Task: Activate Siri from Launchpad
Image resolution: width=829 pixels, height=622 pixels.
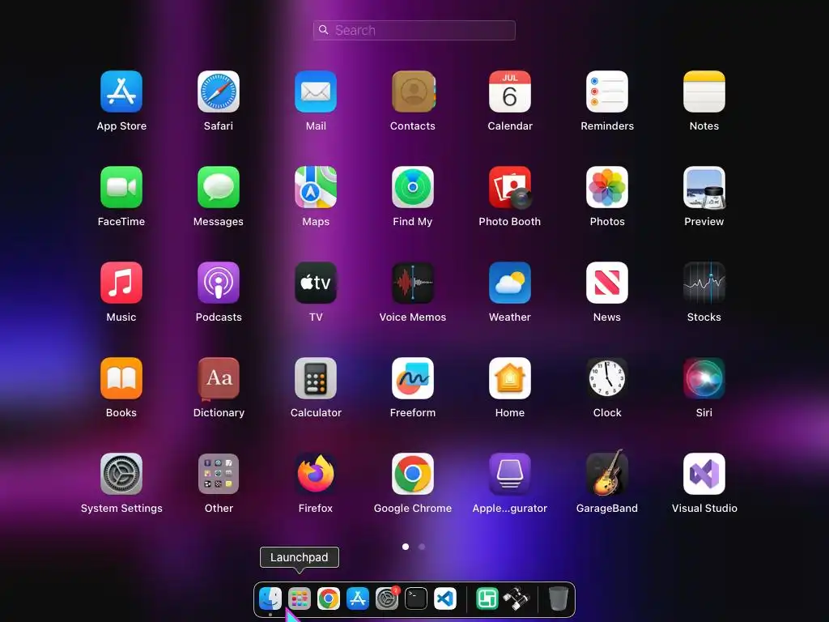Action: [x=704, y=378]
